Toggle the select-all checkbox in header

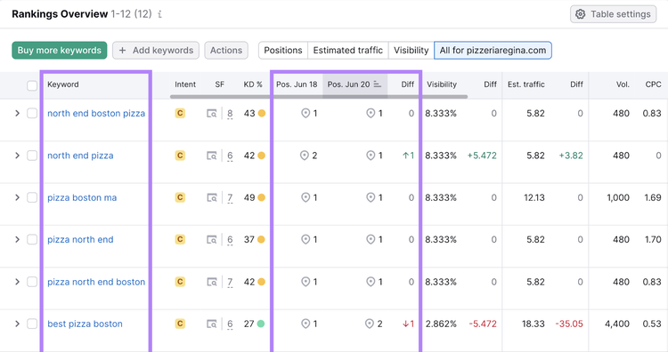(32, 85)
